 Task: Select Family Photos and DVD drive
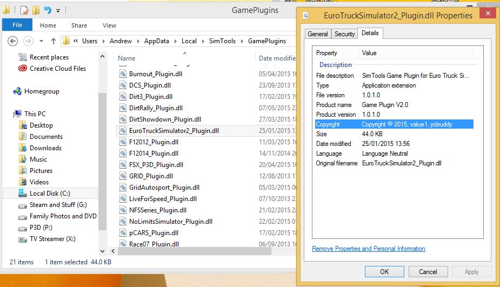[x=63, y=216]
